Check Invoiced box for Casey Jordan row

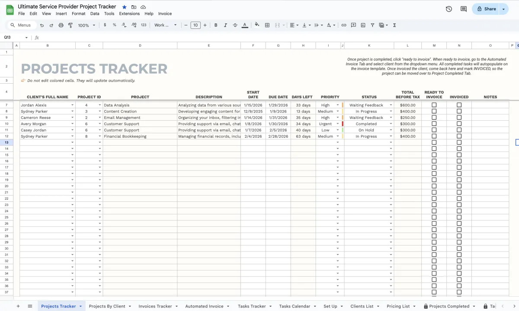pyautogui.click(x=459, y=130)
